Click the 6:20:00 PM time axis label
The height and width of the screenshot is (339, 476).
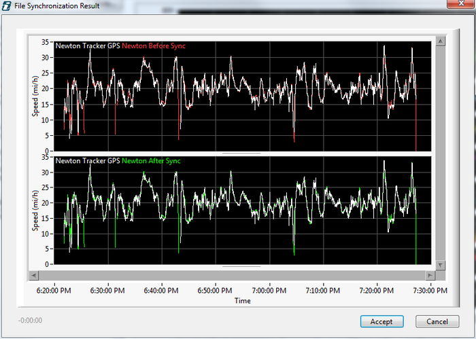pos(54,291)
